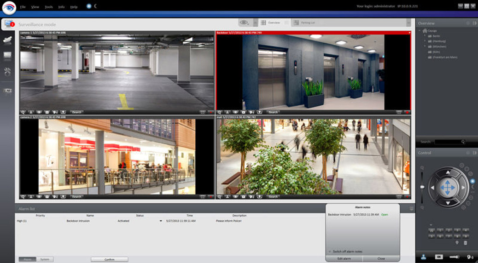Click the PTZ center move control
This screenshot has height=263, width=478.
click(x=448, y=188)
